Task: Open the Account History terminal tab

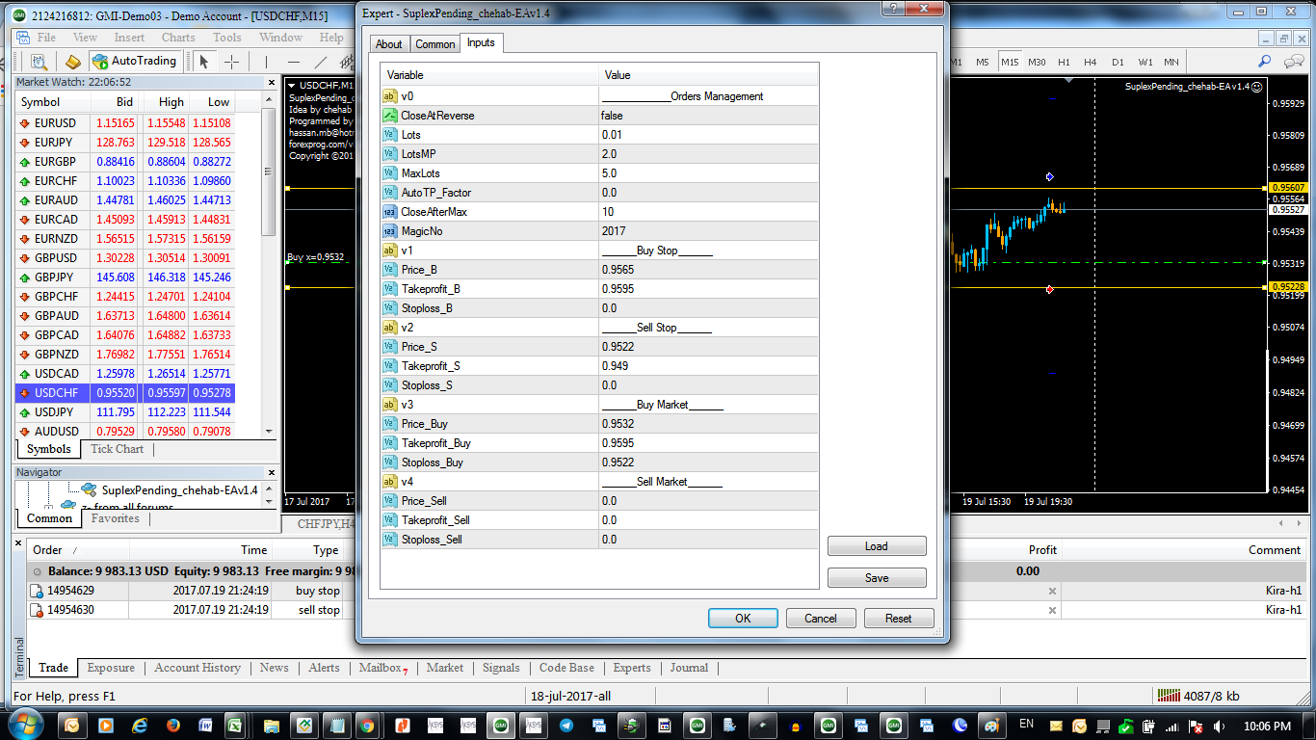Action: click(x=197, y=668)
